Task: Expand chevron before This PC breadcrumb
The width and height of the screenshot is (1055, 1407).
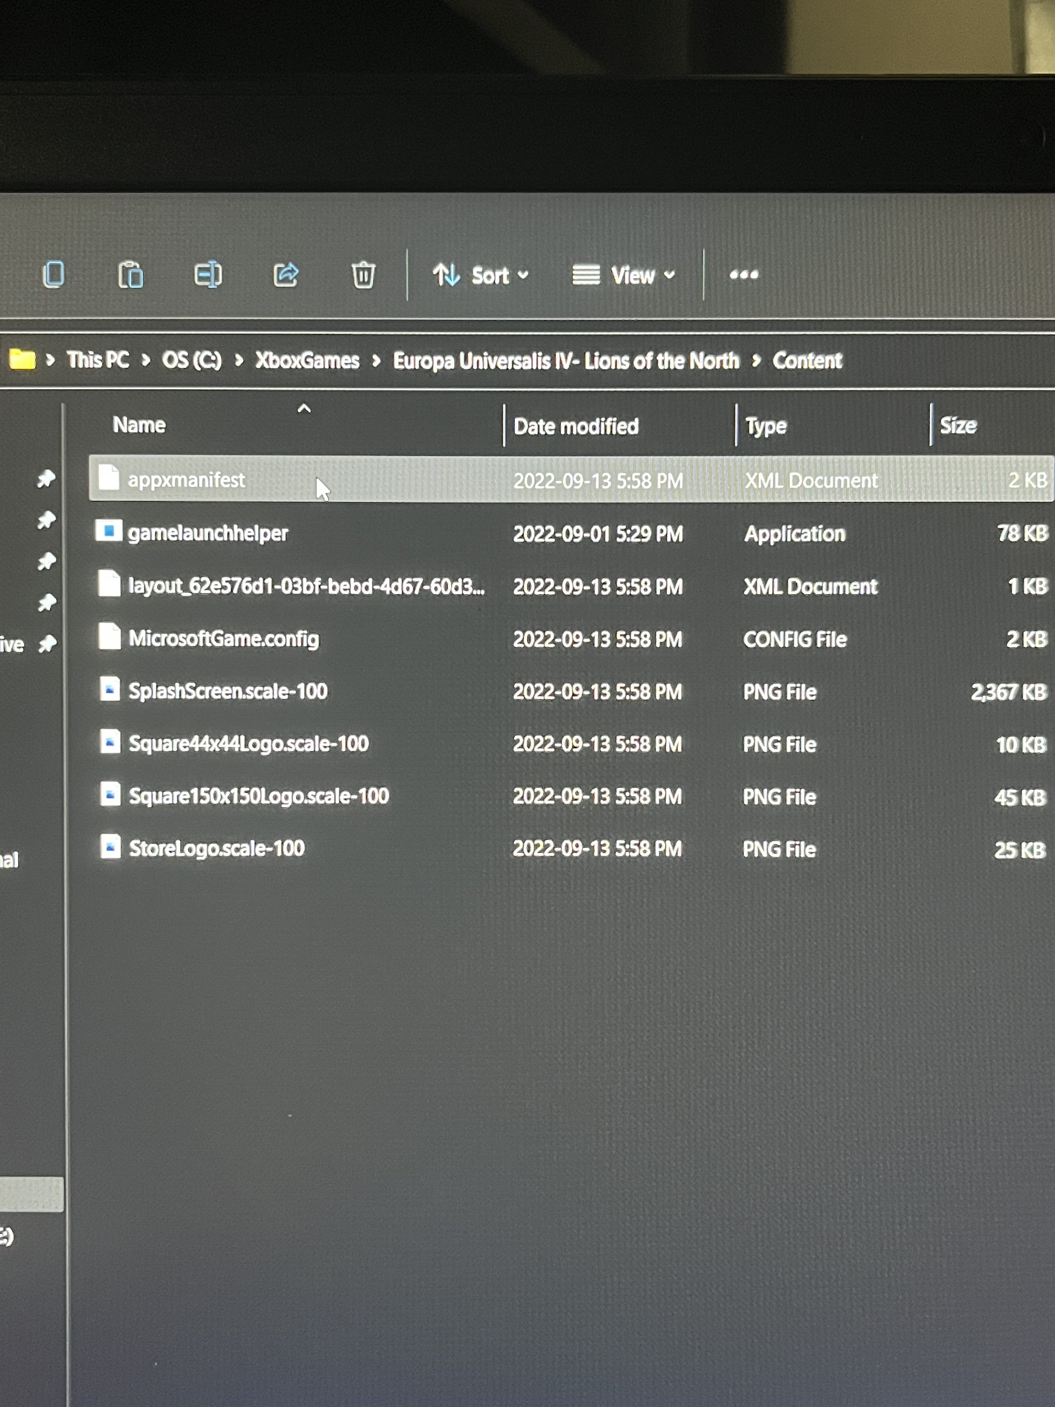Action: [50, 360]
